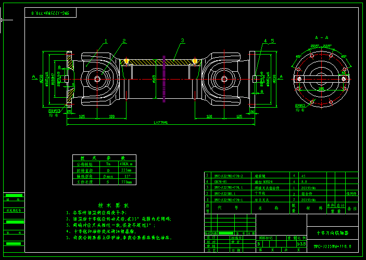Click the 比例 label in title block
366x260 pixels.
[301, 238]
